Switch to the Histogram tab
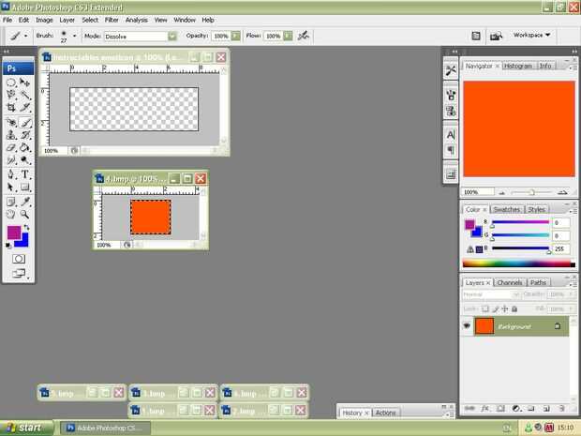Image resolution: width=581 pixels, height=436 pixels. [x=517, y=66]
